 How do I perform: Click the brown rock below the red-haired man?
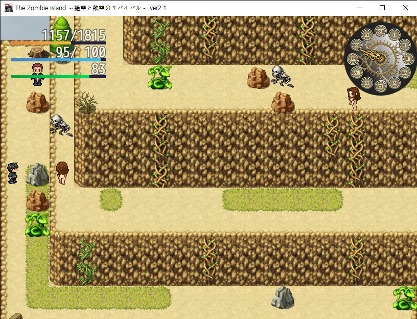(x=37, y=102)
